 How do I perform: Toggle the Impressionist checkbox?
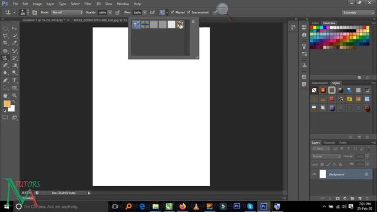[188, 12]
